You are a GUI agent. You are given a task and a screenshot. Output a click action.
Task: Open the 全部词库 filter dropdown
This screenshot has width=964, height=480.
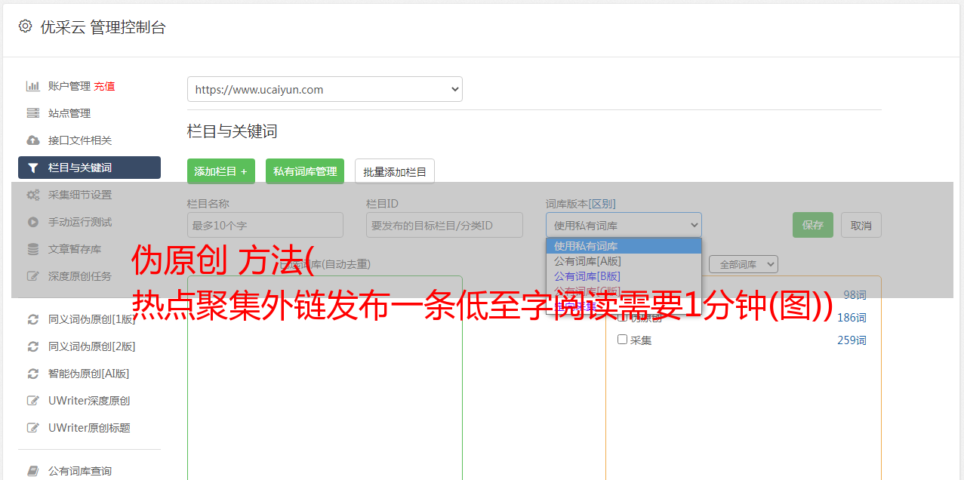(743, 264)
